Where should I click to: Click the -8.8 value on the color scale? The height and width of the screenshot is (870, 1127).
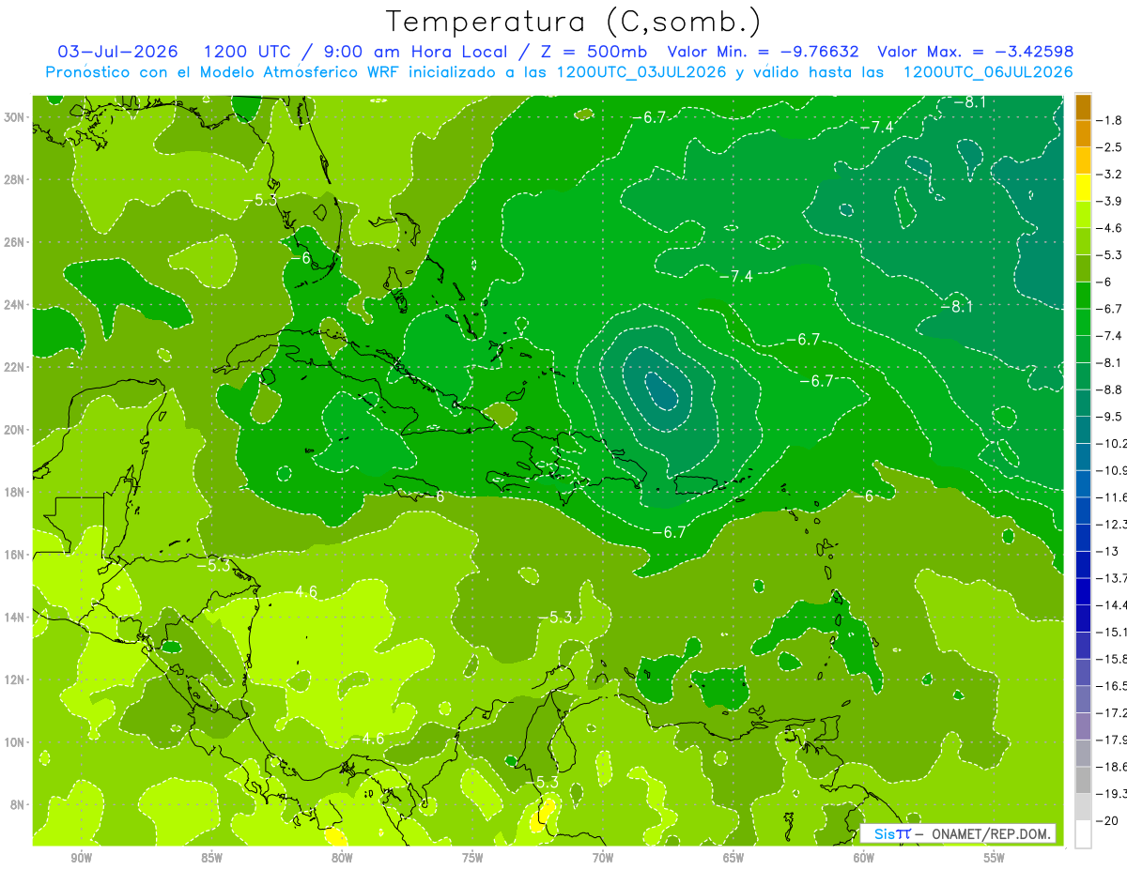tap(1110, 389)
